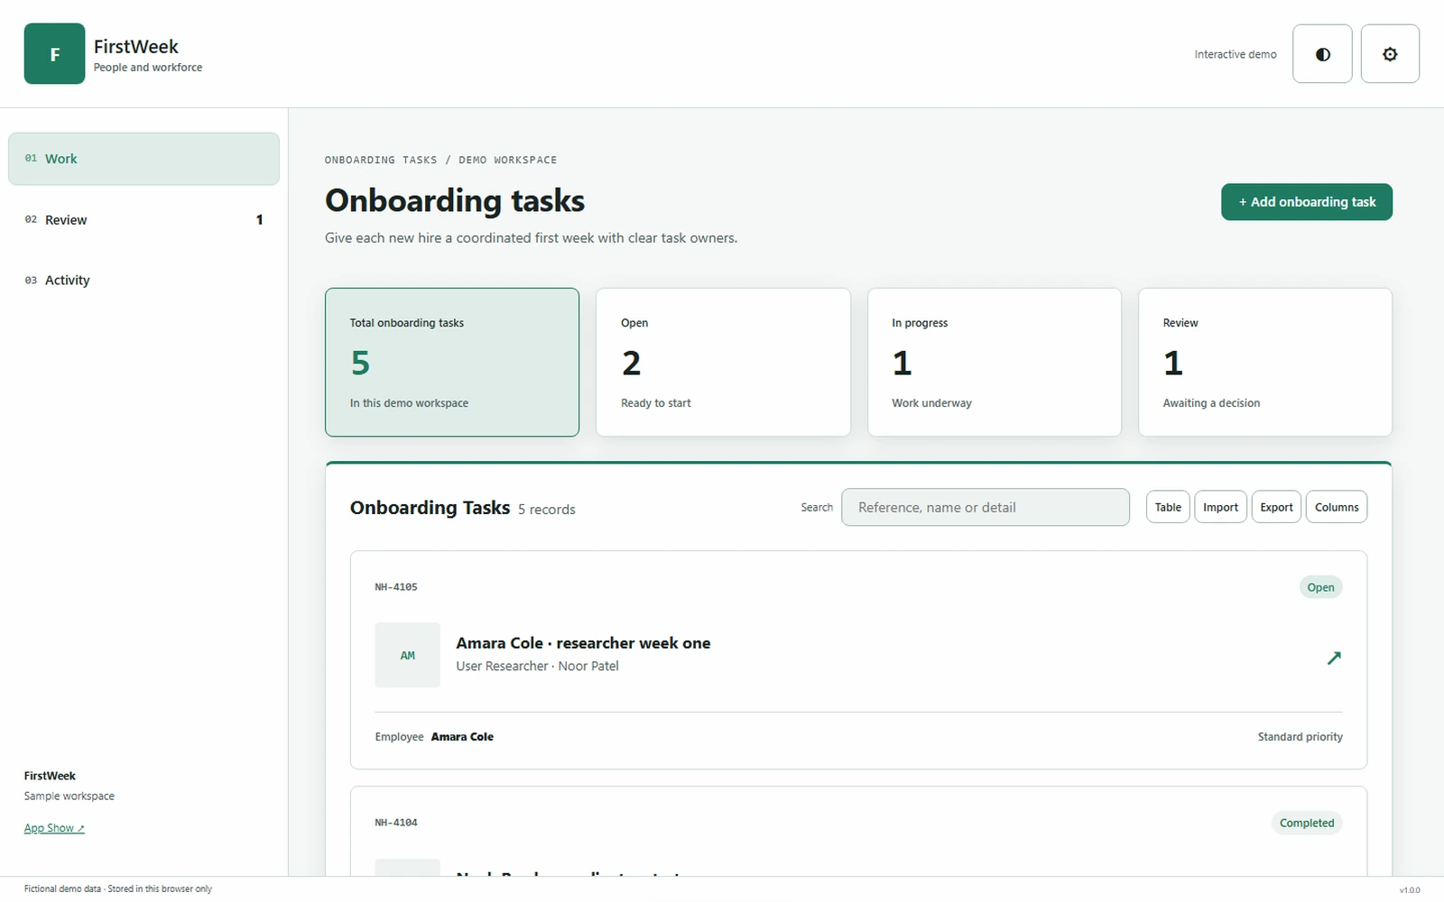Open settings via the gear icon
The height and width of the screenshot is (902, 1444).
(1390, 54)
